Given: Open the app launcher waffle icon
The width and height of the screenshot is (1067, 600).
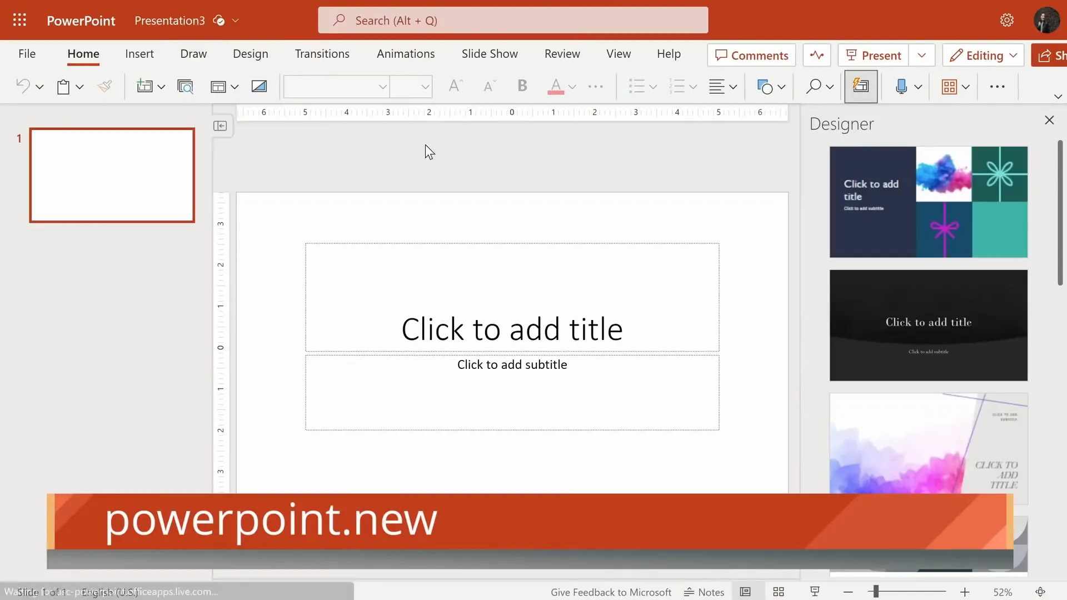Looking at the screenshot, I should coord(19,21).
